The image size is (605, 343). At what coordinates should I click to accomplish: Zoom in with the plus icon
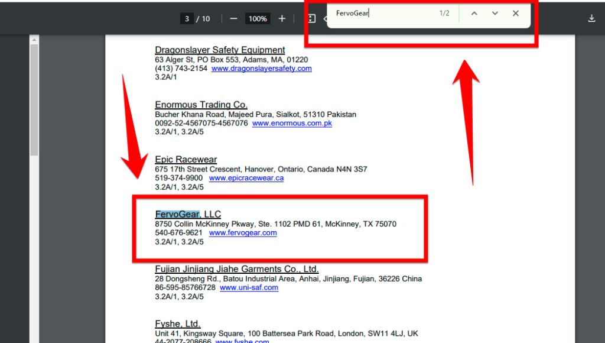[282, 18]
